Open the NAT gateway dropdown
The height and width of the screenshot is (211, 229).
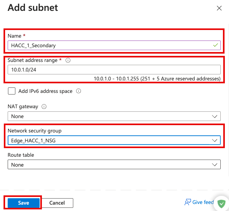(x=114, y=116)
